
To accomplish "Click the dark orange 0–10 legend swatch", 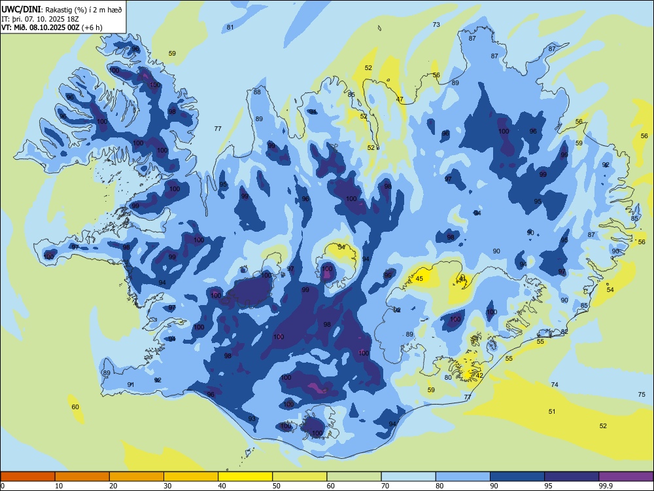I will [27, 477].
